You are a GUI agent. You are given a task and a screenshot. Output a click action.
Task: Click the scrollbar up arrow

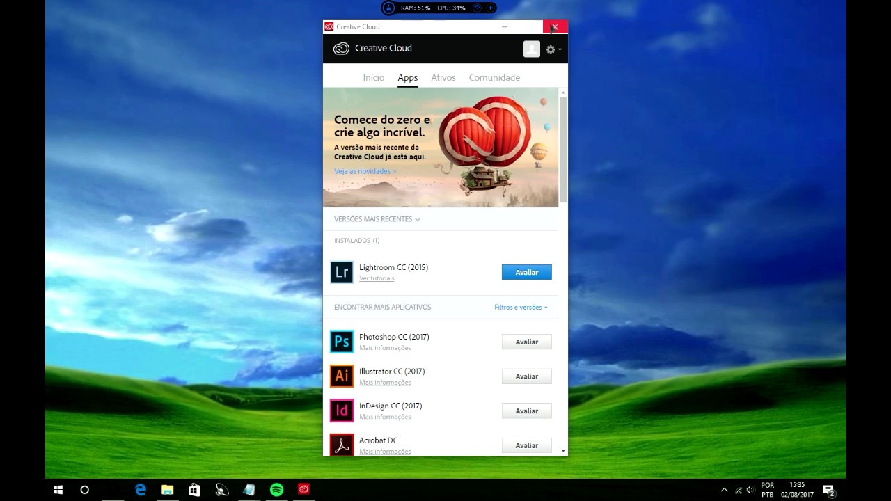pyautogui.click(x=563, y=93)
